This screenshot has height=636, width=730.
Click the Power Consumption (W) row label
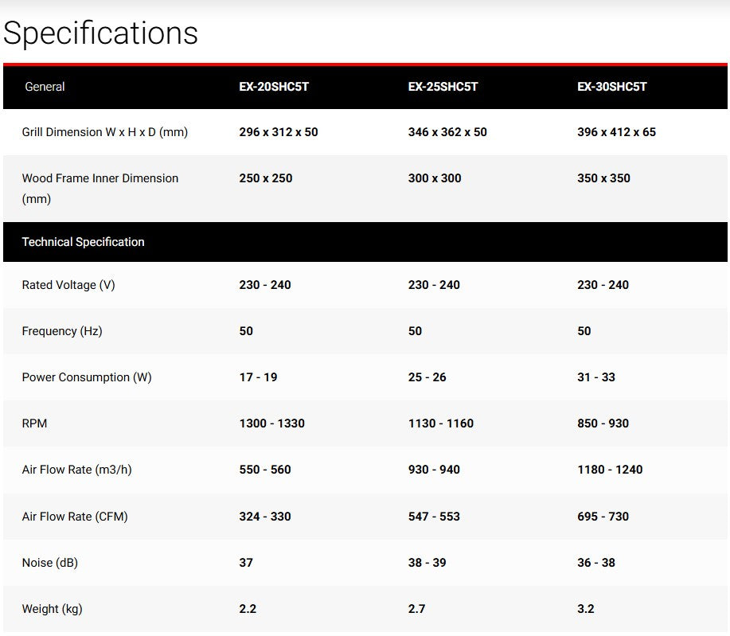pyautogui.click(x=87, y=377)
